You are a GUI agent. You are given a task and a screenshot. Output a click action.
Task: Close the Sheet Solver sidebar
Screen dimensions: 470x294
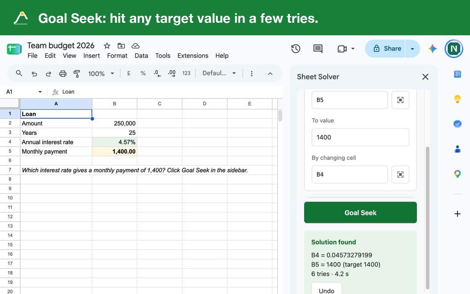(x=425, y=77)
